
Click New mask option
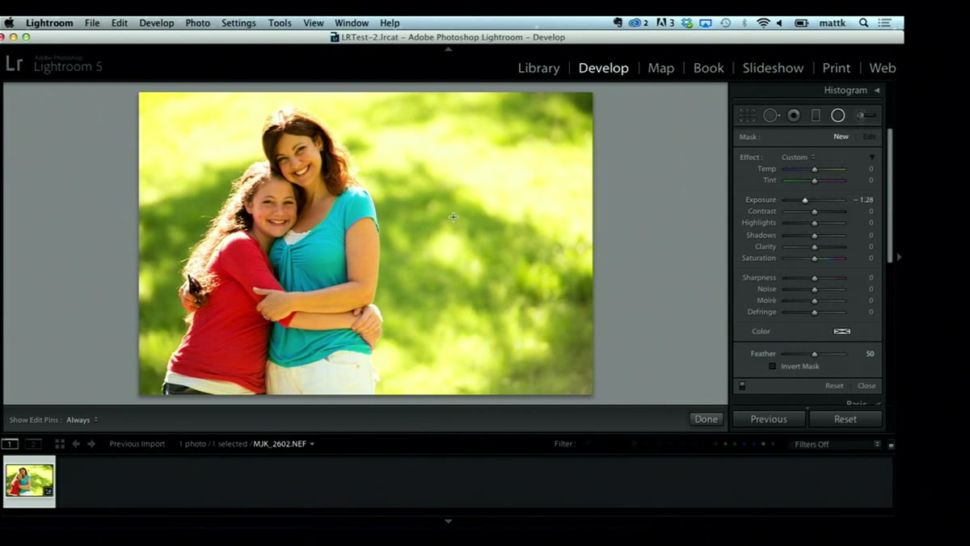841,137
